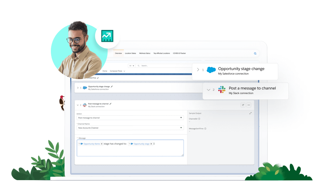Viewport: 322px width, 193px height.
Task: Collapse step 2 Post message to channel
Action: 78,105
